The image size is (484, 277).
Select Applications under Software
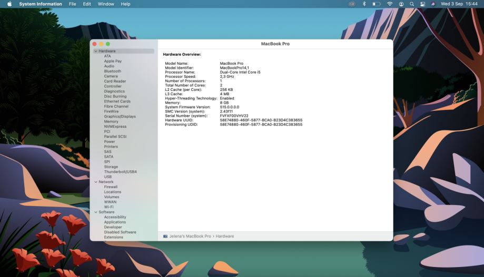(x=115, y=222)
